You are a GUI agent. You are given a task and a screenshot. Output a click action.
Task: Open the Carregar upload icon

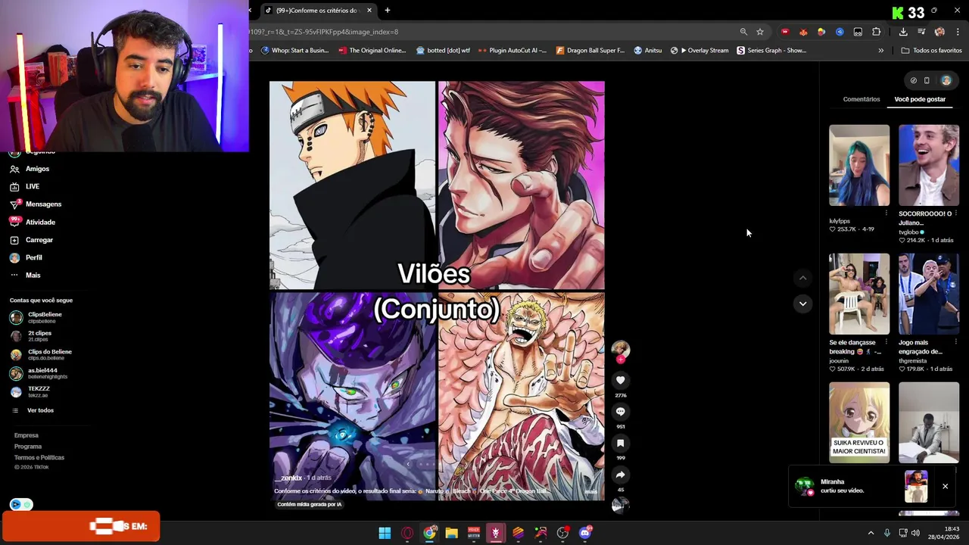14,240
